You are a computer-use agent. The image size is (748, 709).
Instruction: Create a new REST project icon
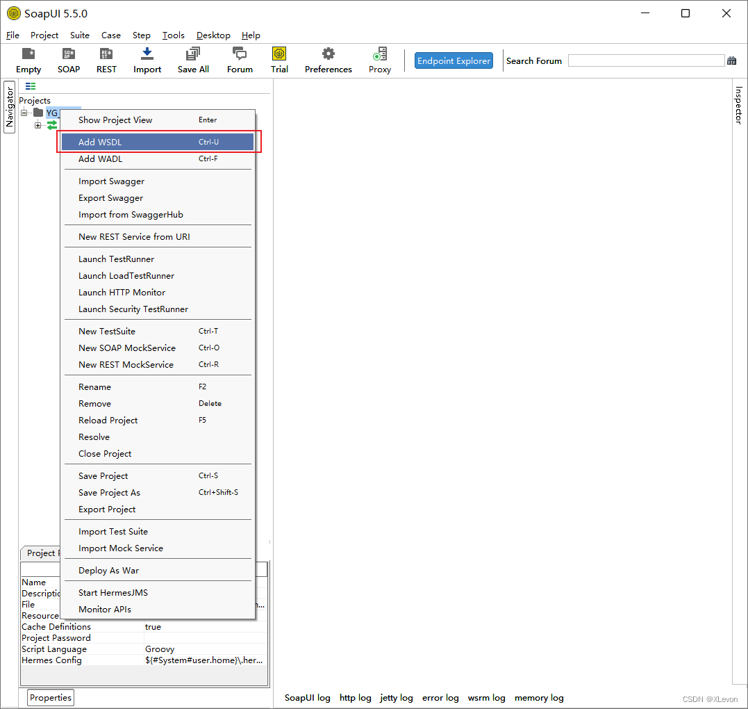pos(106,54)
